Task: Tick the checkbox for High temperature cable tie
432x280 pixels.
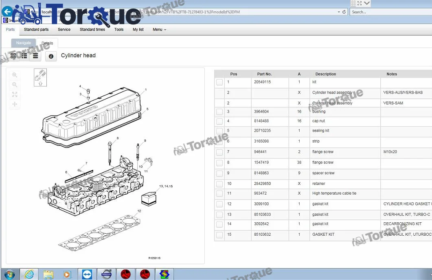Action: click(219, 193)
